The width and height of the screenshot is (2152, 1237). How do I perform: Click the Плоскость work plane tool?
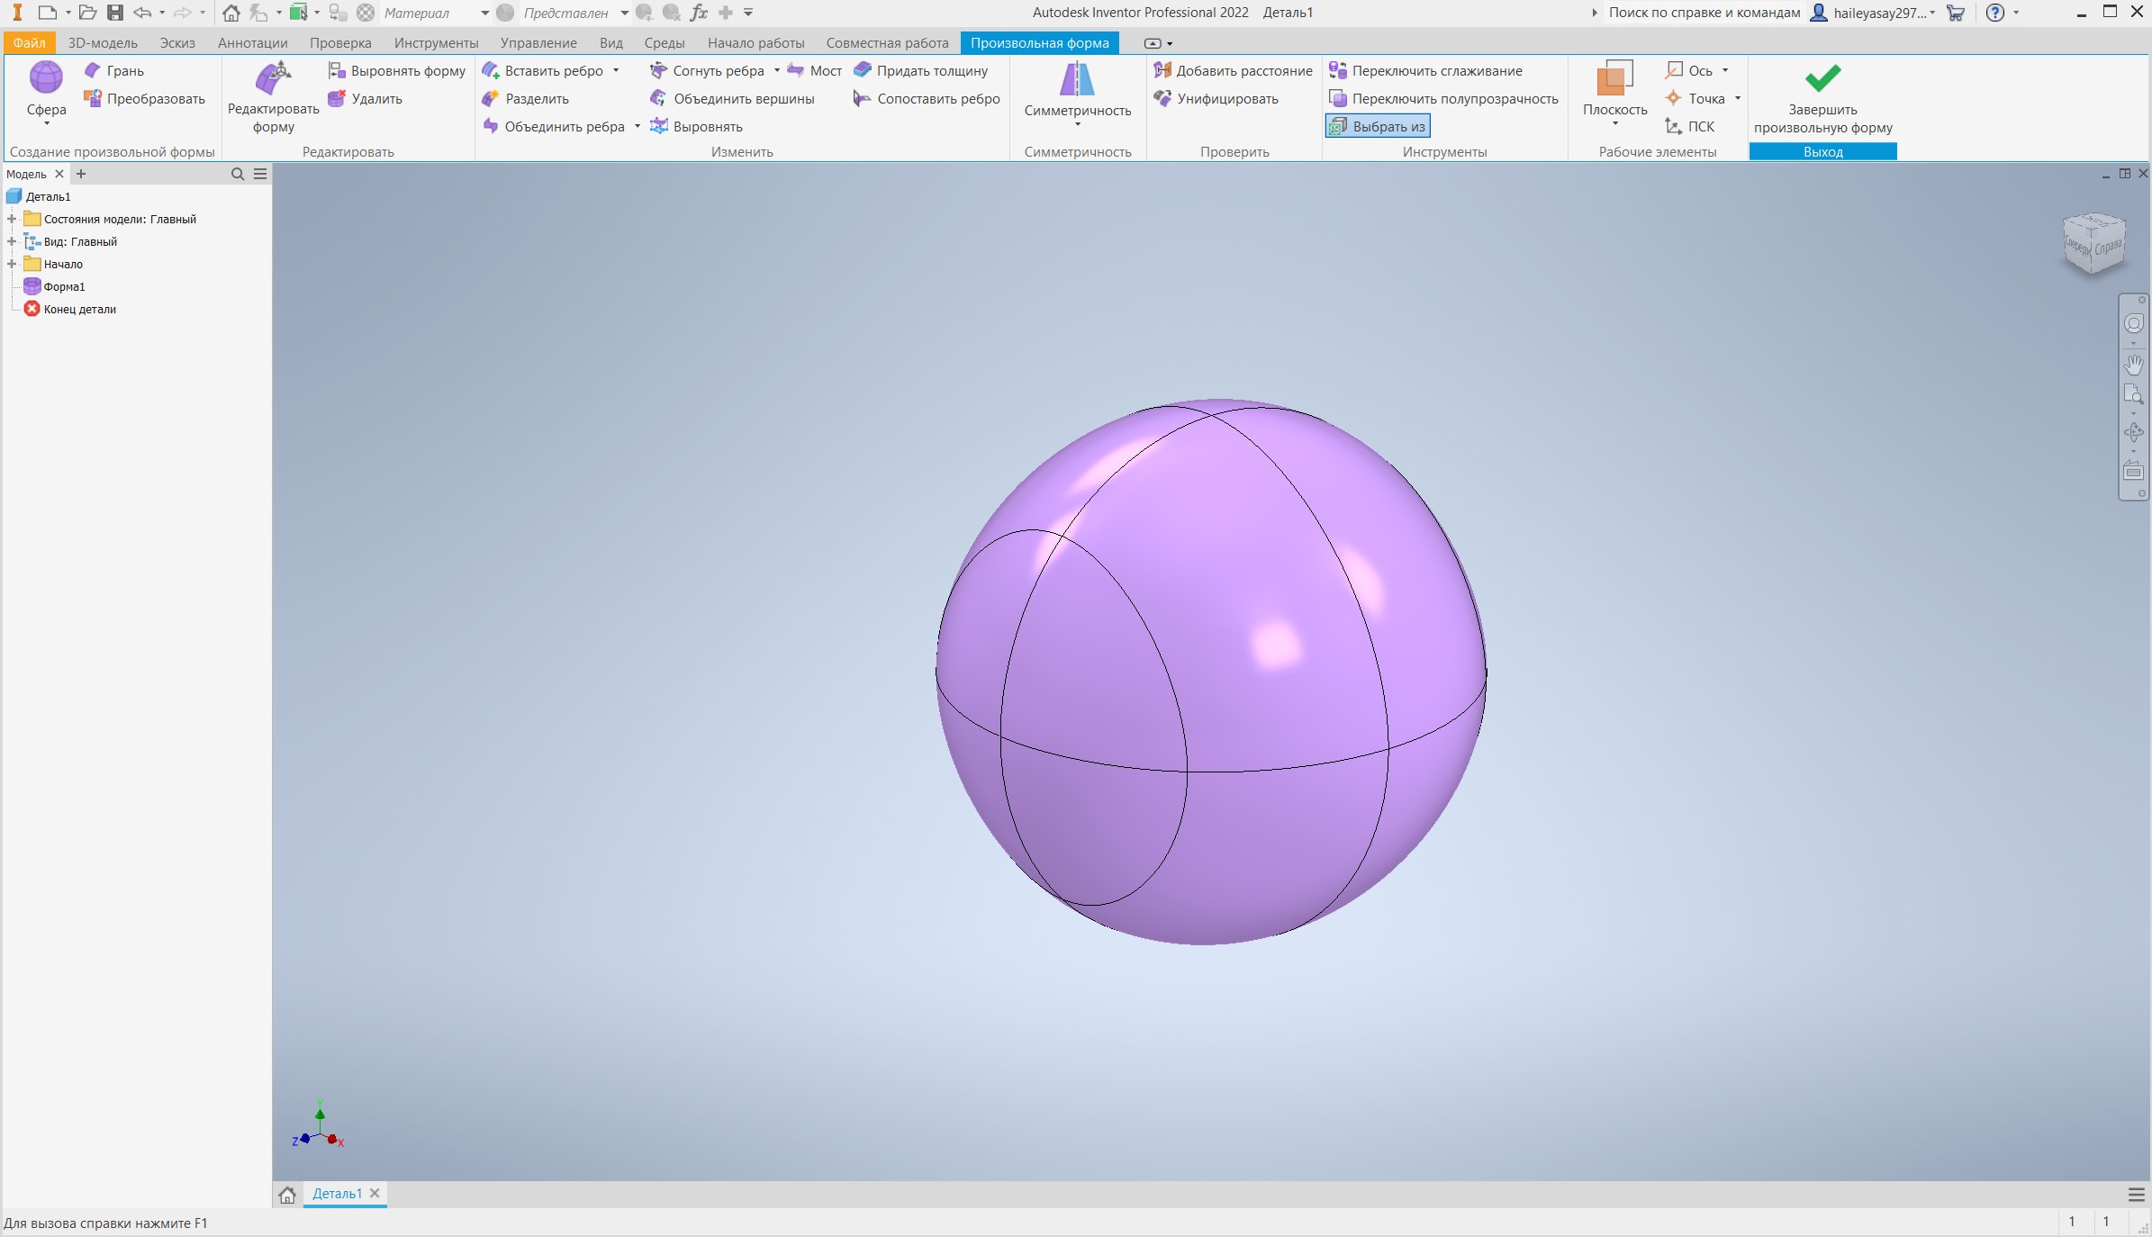click(1614, 88)
